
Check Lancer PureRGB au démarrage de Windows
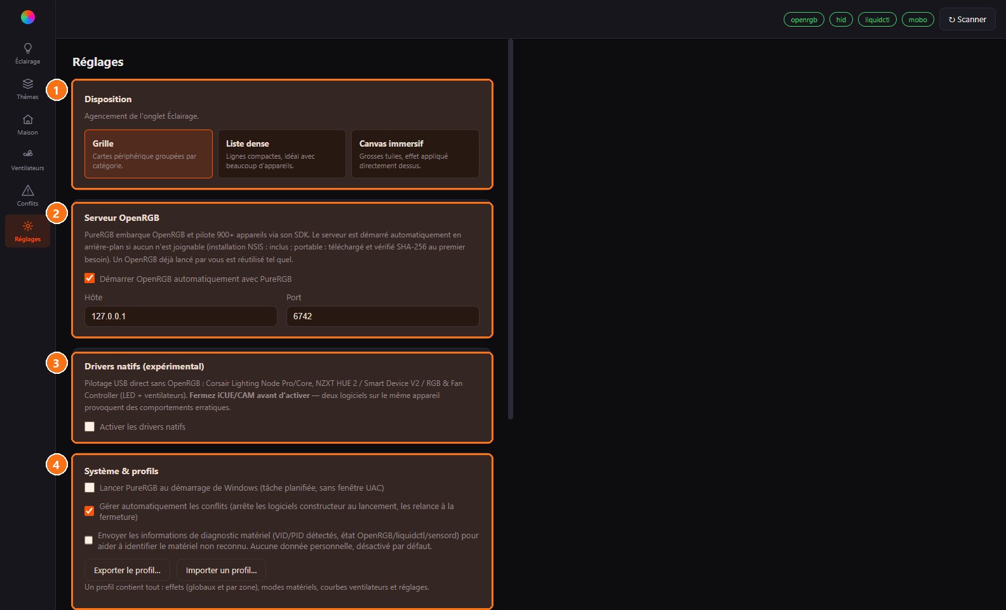pos(90,487)
